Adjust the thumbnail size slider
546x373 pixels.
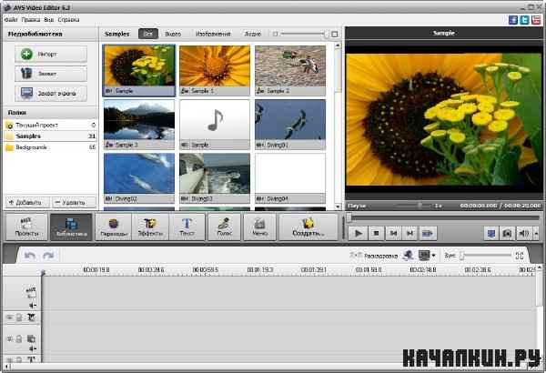coord(304,34)
